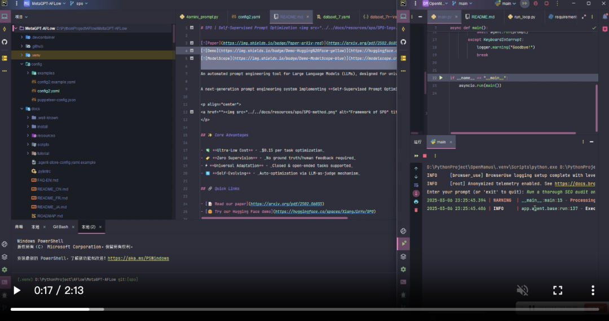Minimize the Run panel with dash icon

coord(592,142)
